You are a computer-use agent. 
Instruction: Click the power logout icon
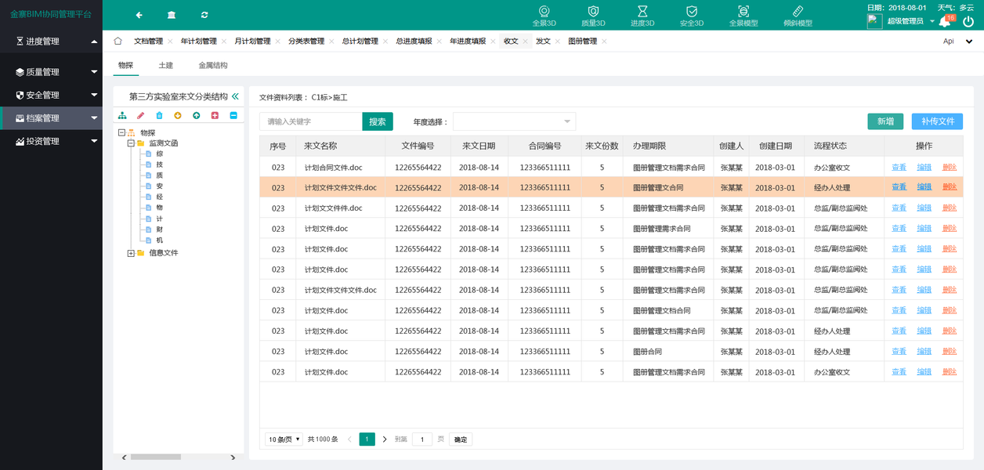coord(968,21)
